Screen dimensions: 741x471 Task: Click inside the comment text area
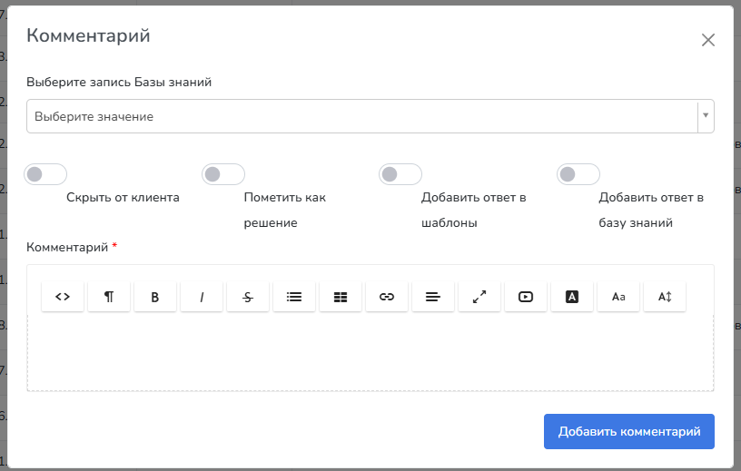(x=370, y=352)
